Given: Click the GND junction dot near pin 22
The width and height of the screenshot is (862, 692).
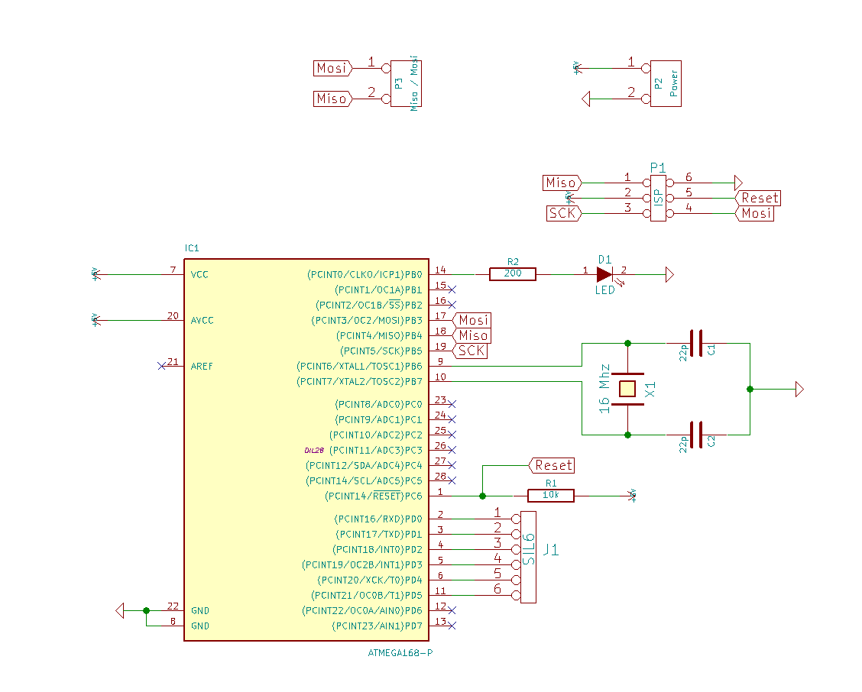Looking at the screenshot, I should (146, 610).
